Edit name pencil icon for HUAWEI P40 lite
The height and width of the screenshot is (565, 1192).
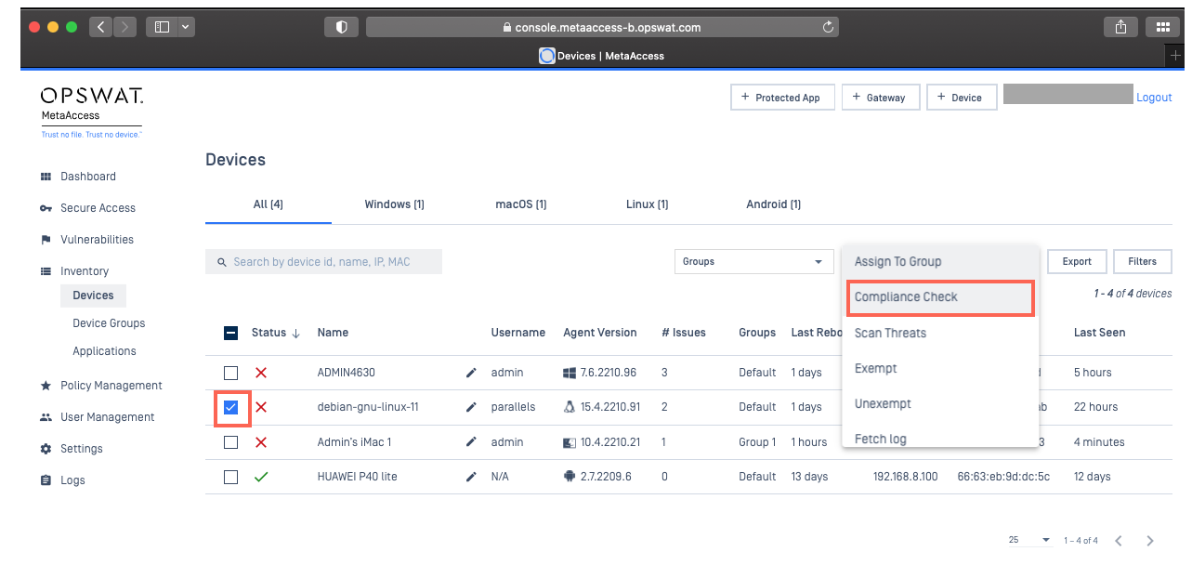coord(471,477)
